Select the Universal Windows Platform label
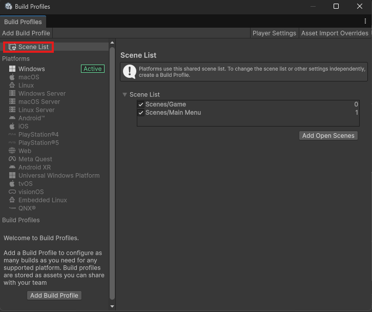This screenshot has height=312, width=372. [x=59, y=175]
